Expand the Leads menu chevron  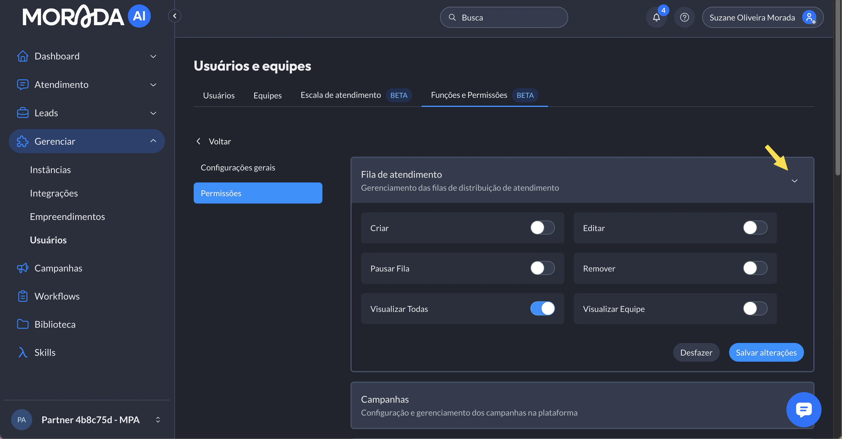point(153,113)
